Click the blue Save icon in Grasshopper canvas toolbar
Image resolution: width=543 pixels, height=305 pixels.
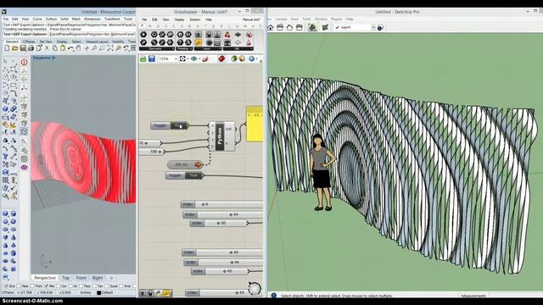click(152, 58)
